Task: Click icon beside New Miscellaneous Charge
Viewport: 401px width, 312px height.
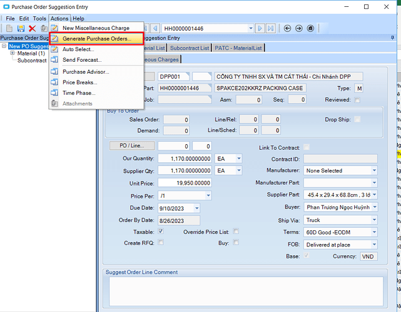Action: (54, 28)
